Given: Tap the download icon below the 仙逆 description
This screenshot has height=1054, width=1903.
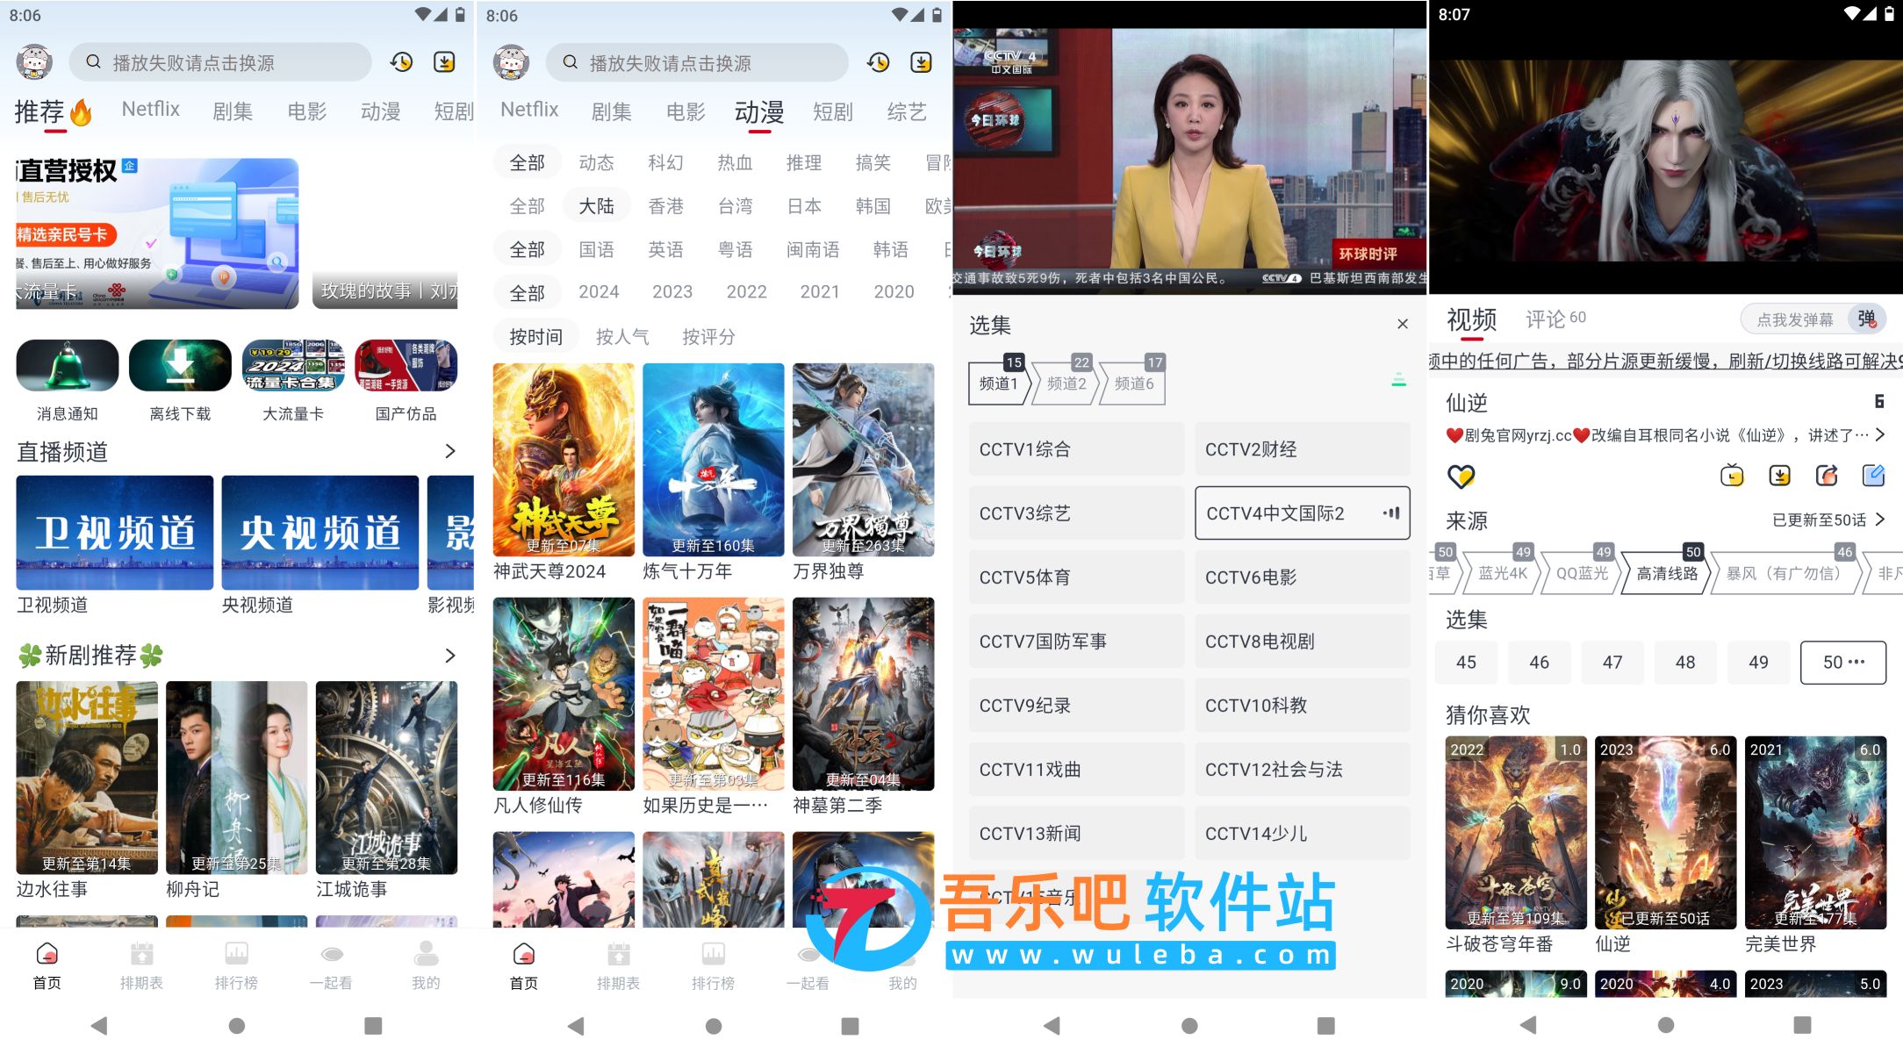Looking at the screenshot, I should (1779, 476).
